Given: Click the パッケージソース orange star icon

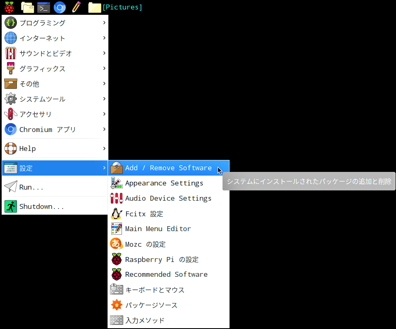Looking at the screenshot, I should point(117,305).
